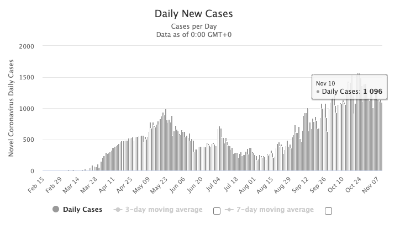Click the gray Daily Cases legend circle
This screenshot has height=235, width=400.
point(56,210)
